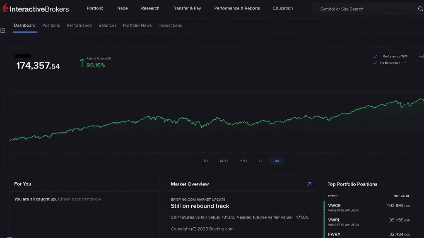Open the Trade menu
Viewport: 424px width, 238px height.
click(122, 8)
